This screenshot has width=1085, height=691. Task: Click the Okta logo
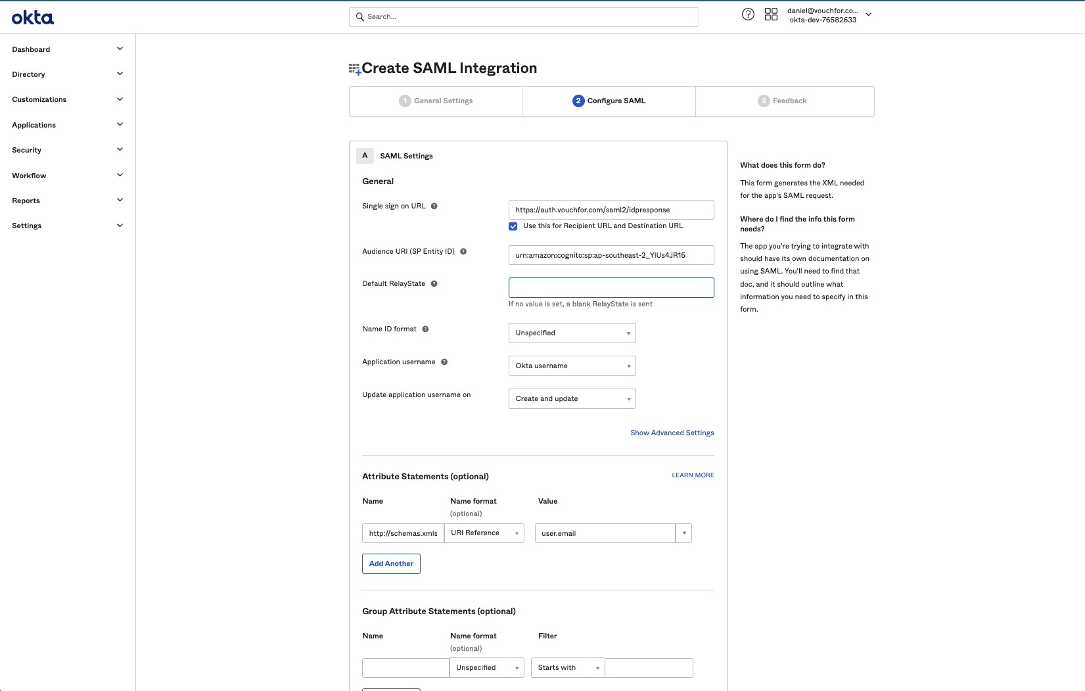pos(33,17)
